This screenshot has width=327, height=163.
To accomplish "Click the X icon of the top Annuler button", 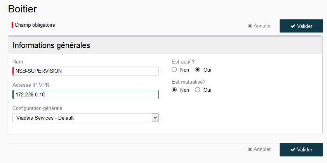I will click(250, 26).
